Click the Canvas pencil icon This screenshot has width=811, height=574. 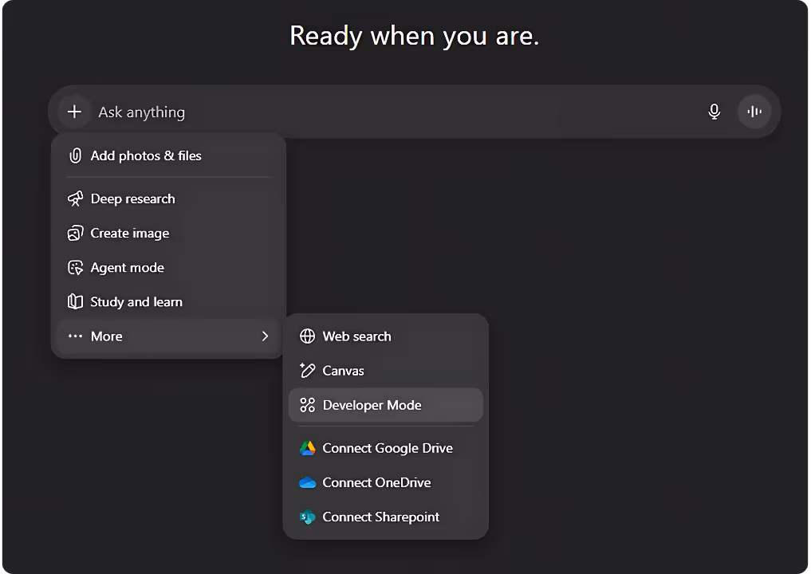pyautogui.click(x=307, y=370)
